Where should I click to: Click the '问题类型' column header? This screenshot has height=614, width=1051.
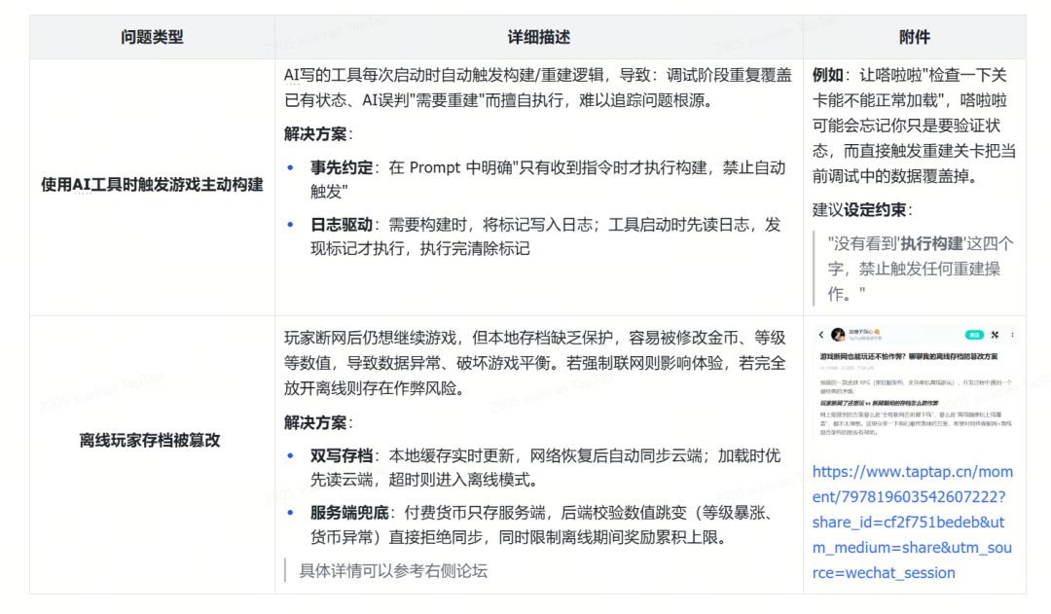pyautogui.click(x=152, y=38)
